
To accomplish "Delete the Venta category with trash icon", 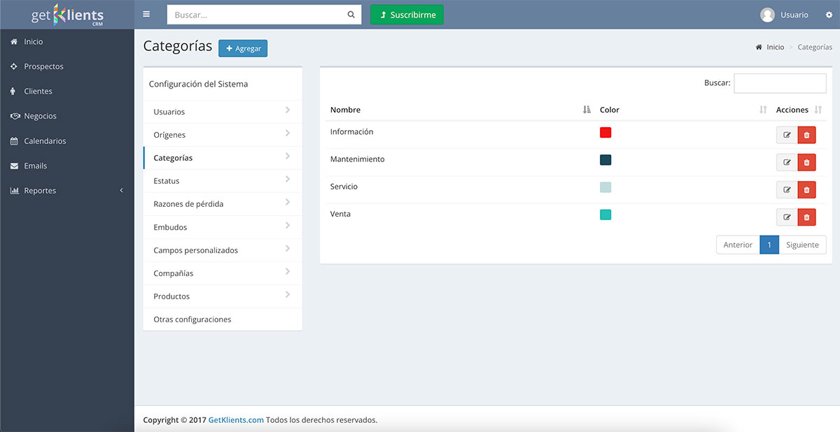I will coord(806,217).
